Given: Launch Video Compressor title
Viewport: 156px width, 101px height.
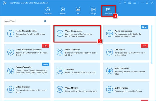Looking at the screenshot, I should point(74,31).
